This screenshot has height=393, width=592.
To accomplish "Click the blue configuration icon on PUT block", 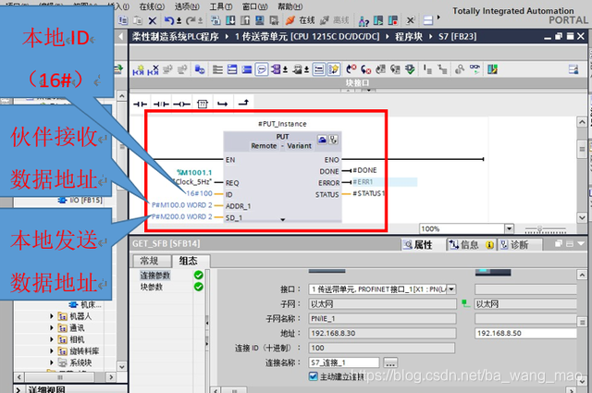I will (x=322, y=140).
